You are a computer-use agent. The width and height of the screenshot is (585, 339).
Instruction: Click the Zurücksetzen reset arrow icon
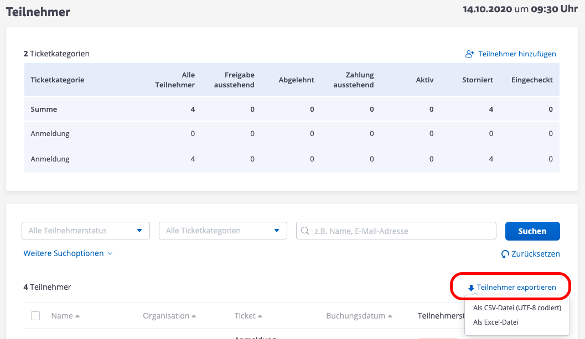pos(505,254)
